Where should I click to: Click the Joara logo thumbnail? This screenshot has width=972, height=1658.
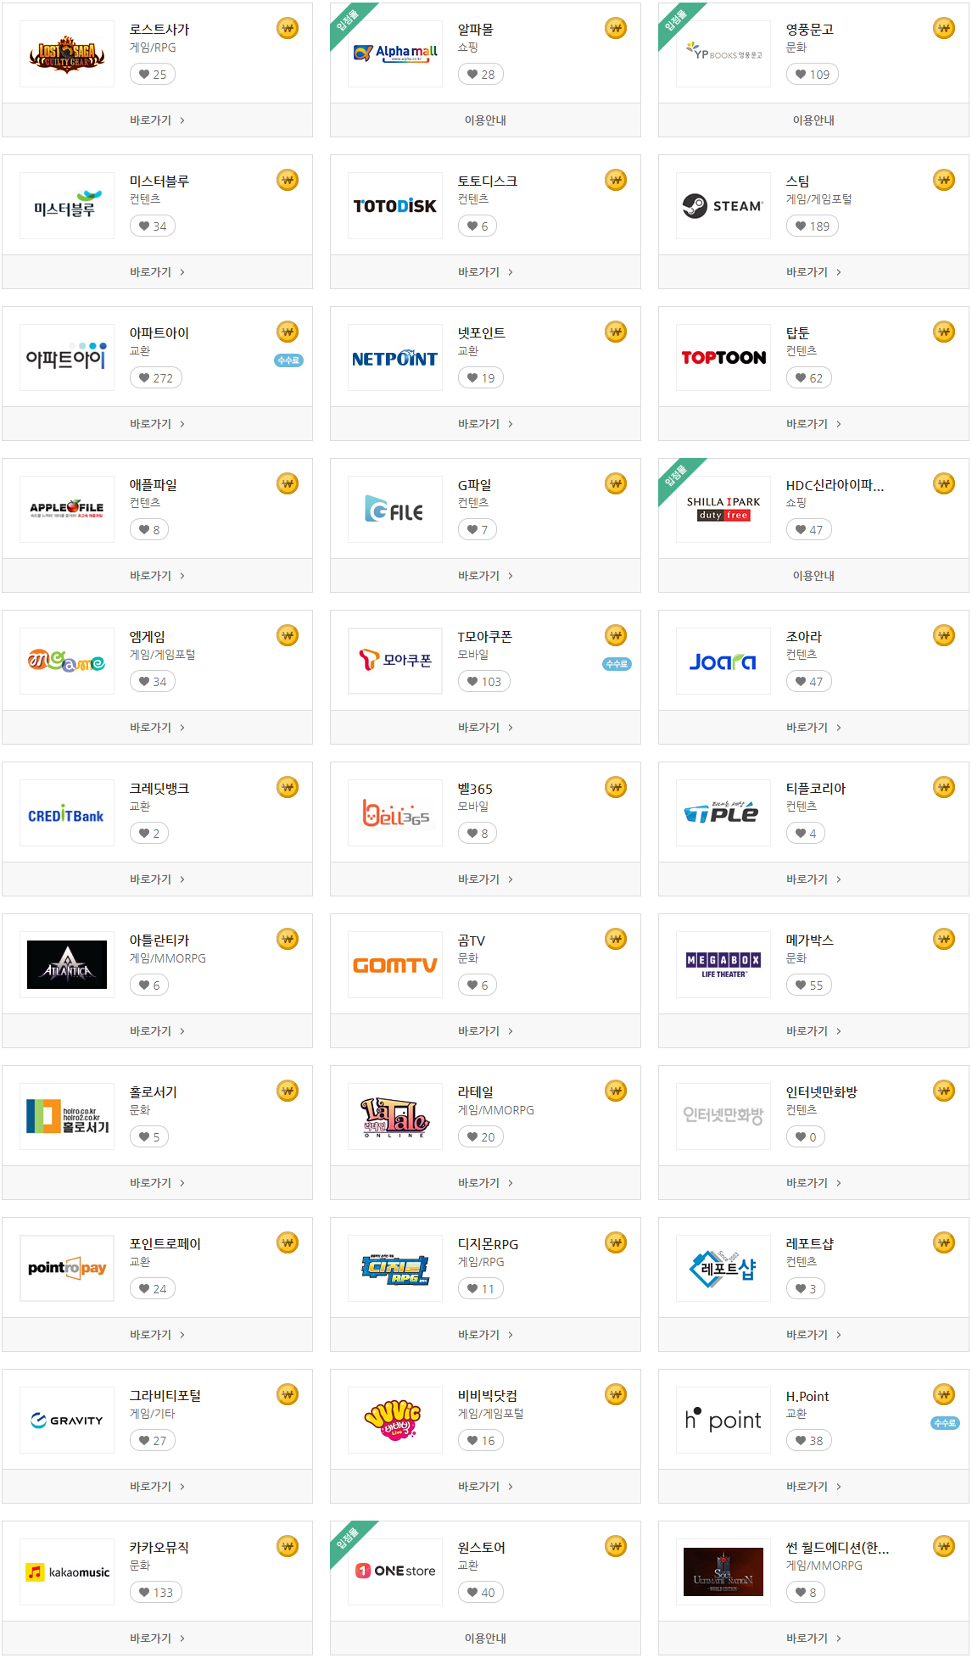tap(723, 662)
